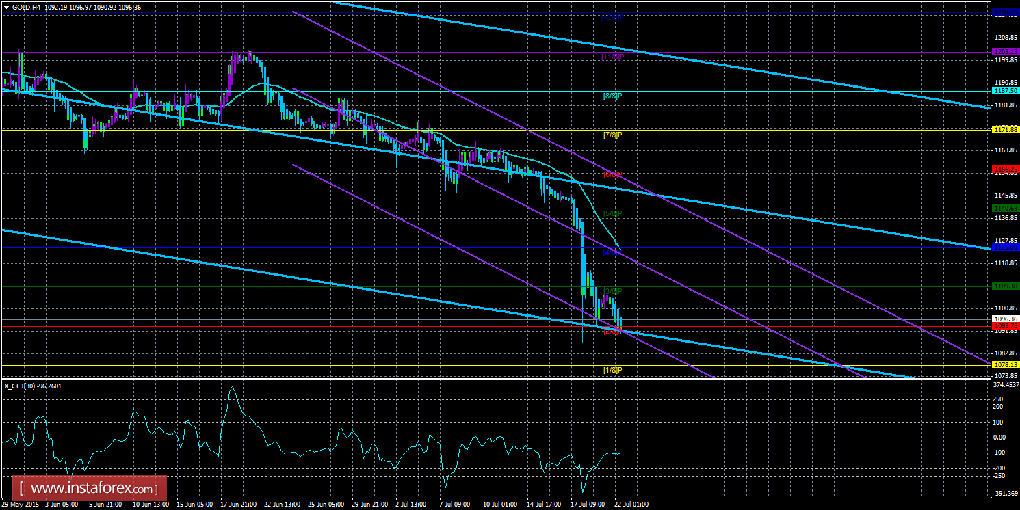
Task: Select the [7/8]P Murrey level label
Action: pos(612,135)
